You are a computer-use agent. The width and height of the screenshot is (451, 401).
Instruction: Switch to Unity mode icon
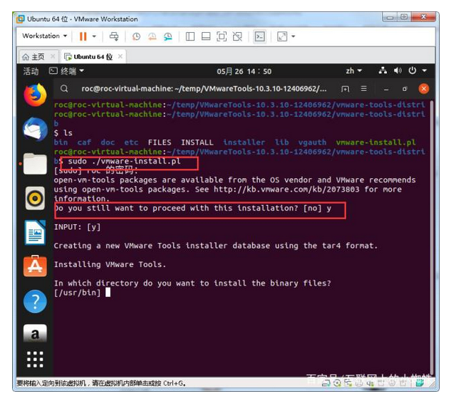coord(237,36)
